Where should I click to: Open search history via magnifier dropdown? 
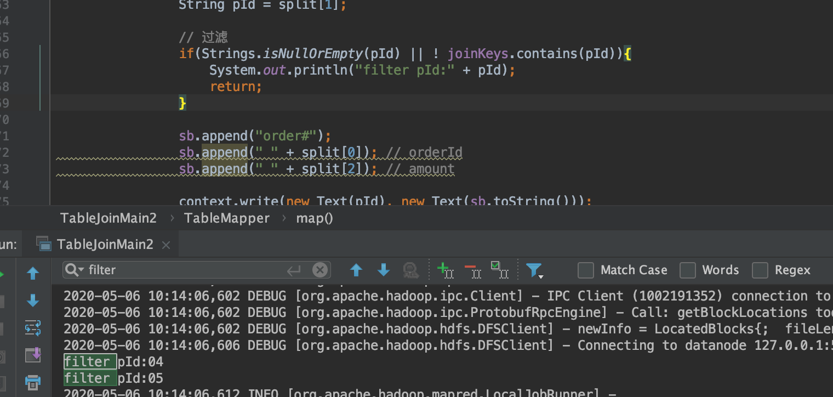(75, 270)
